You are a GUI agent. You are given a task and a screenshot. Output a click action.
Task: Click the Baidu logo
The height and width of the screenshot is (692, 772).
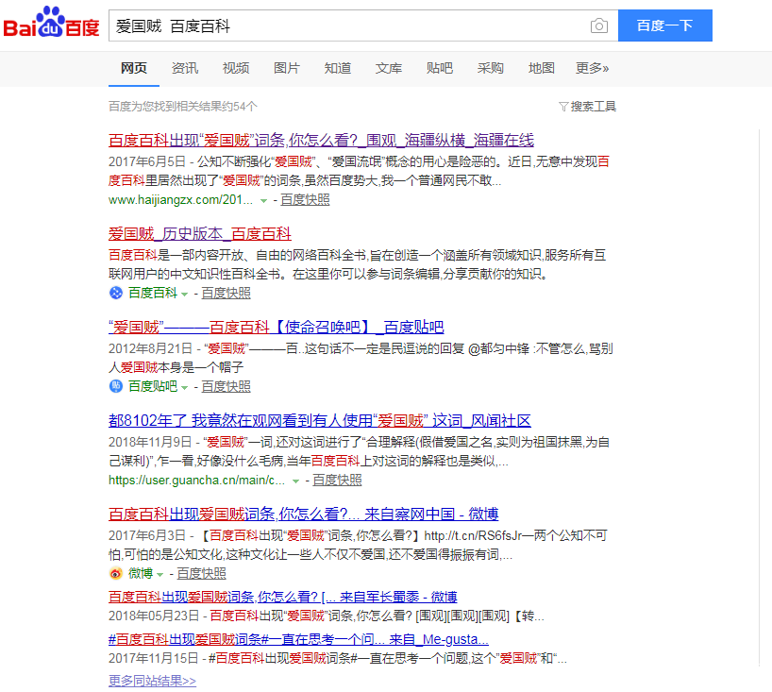(51, 23)
